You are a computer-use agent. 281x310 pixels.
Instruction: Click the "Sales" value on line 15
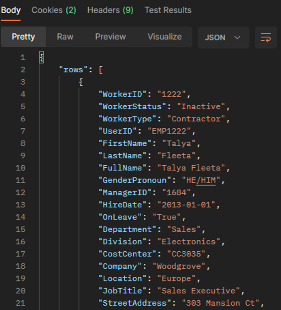184,229
